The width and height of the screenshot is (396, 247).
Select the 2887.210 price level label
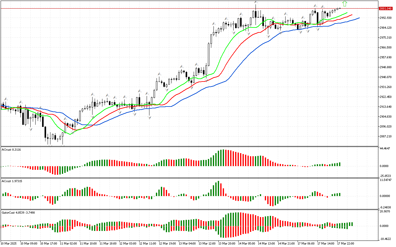(x=385, y=136)
